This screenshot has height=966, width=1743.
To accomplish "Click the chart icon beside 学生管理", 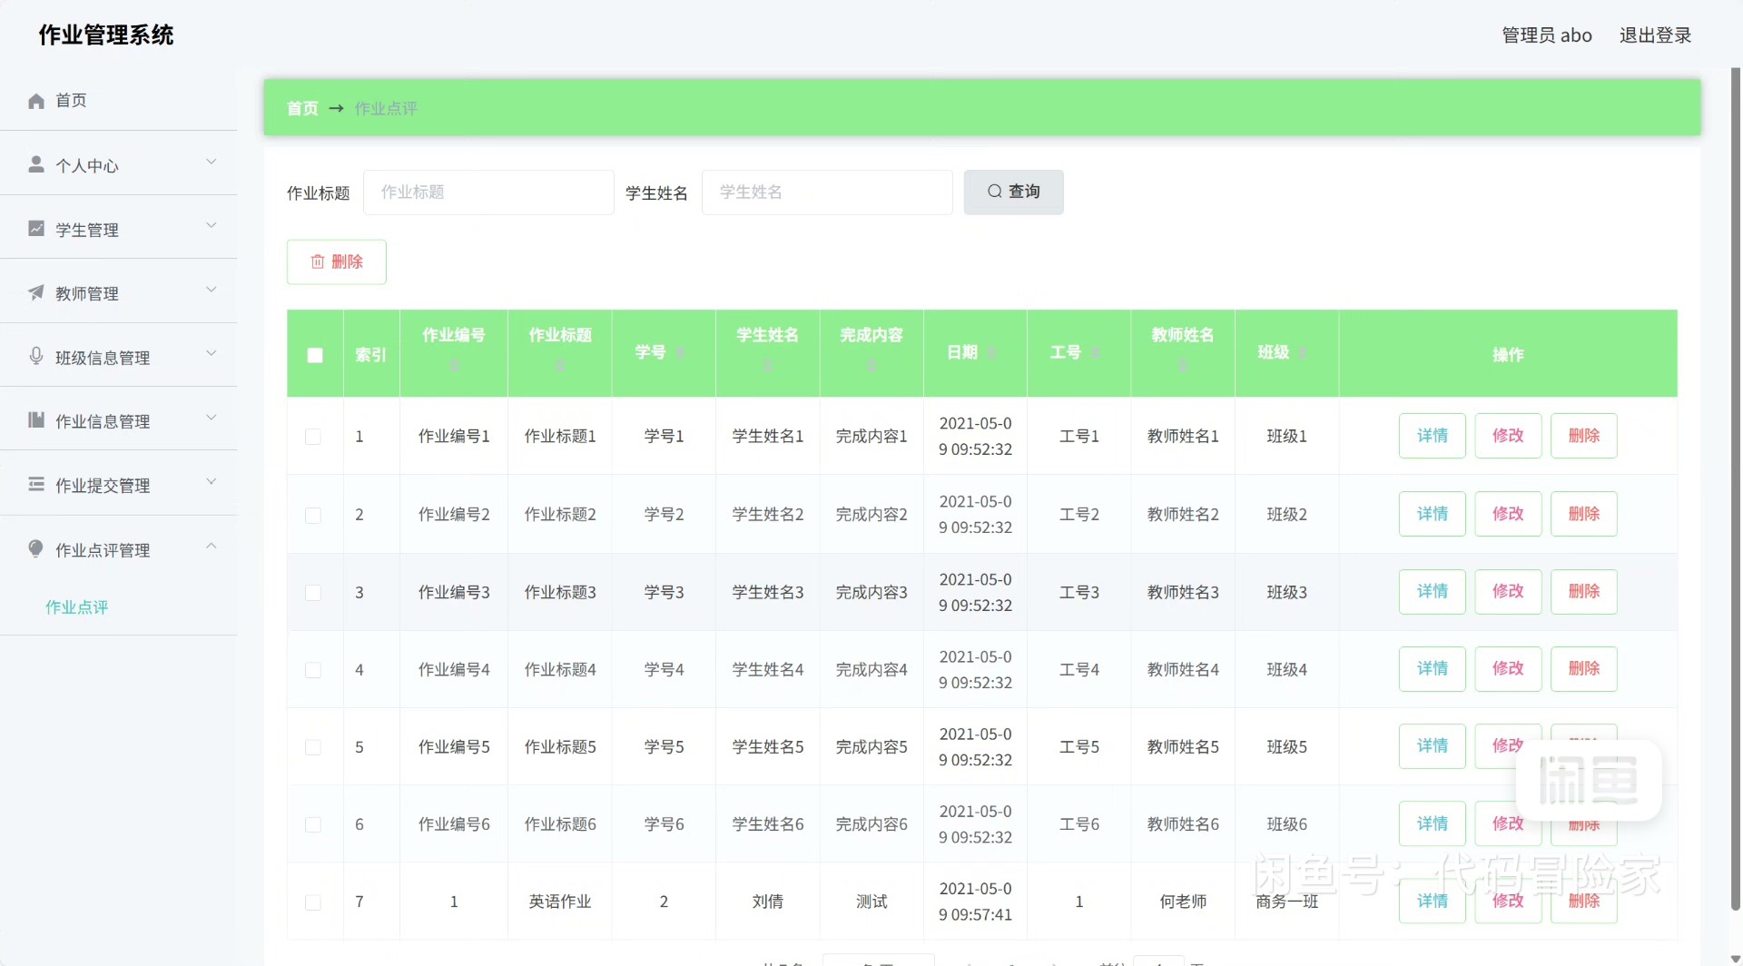I will coord(36,229).
